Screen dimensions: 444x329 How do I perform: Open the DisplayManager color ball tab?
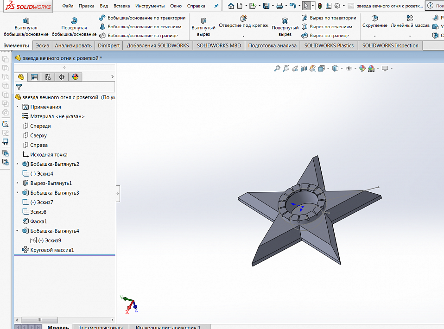(75, 77)
